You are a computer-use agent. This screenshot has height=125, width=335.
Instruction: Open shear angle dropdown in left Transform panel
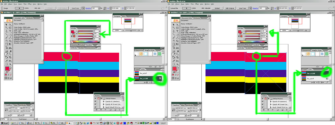coord(31,115)
